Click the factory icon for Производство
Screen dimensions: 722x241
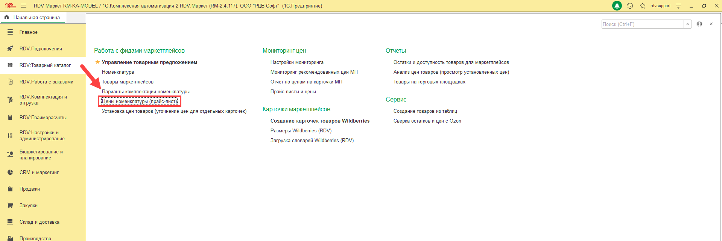pos(10,238)
